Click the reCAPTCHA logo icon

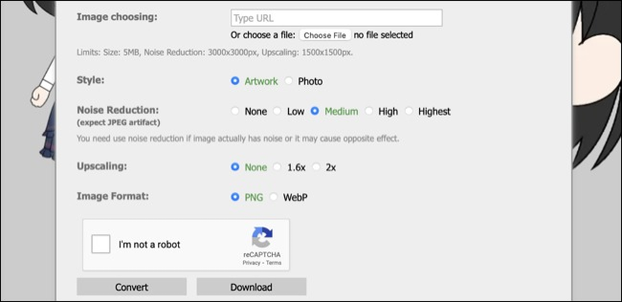(262, 239)
